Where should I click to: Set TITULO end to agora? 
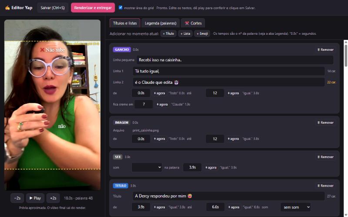(x=234, y=207)
